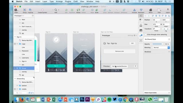Screen dimensions: 183x103
Task: Open the Craft prototype links panel icon
Action: click(141, 35)
